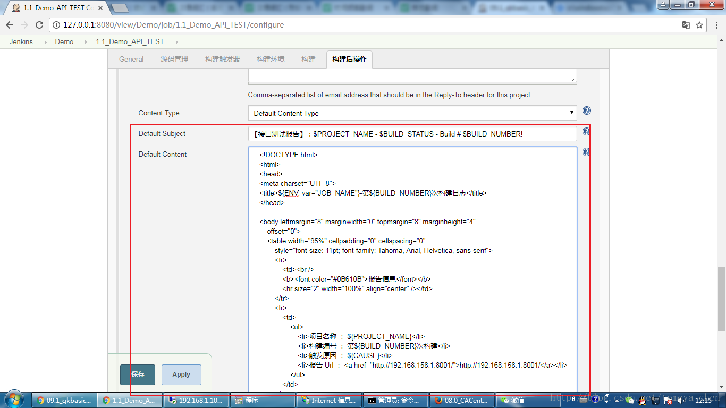Click the ${PROJECT_NAME} list item line

[x=361, y=336]
